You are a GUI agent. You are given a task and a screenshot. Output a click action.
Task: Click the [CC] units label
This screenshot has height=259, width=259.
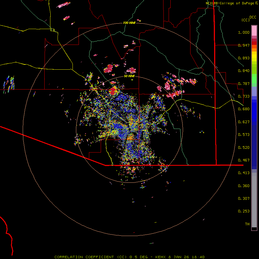(x=245, y=20)
